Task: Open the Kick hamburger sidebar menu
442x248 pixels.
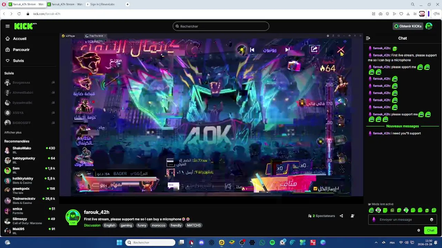Action: click(x=8, y=26)
